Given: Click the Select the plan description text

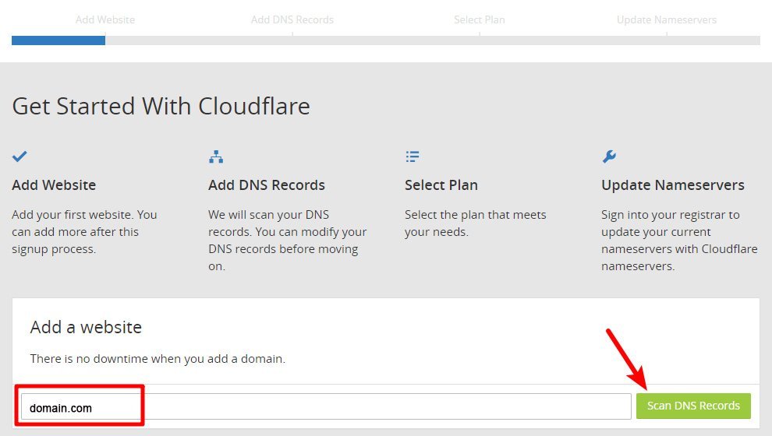Looking at the screenshot, I should [475, 223].
